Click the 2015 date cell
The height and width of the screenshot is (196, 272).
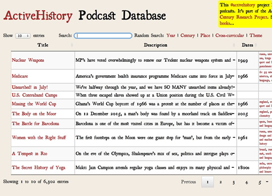point(243,114)
